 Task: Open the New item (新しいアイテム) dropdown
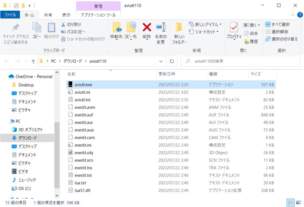(x=205, y=24)
